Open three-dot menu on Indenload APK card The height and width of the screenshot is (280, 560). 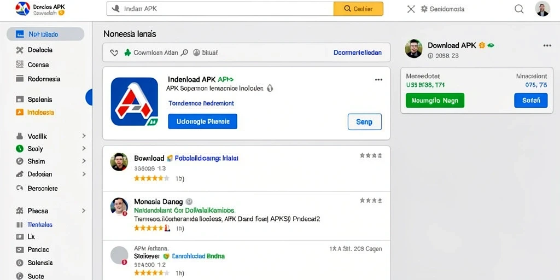(378, 79)
